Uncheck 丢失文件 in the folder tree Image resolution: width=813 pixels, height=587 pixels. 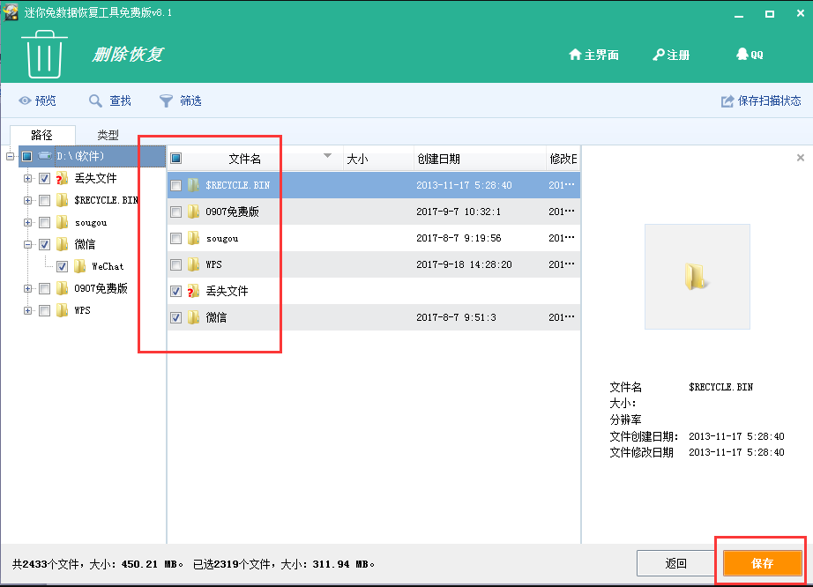point(45,179)
